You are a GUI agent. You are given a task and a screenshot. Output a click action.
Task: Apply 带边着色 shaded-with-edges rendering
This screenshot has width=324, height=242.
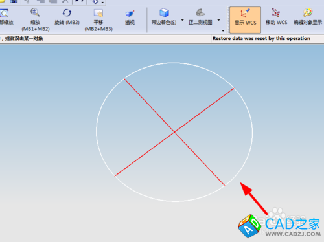(x=164, y=17)
